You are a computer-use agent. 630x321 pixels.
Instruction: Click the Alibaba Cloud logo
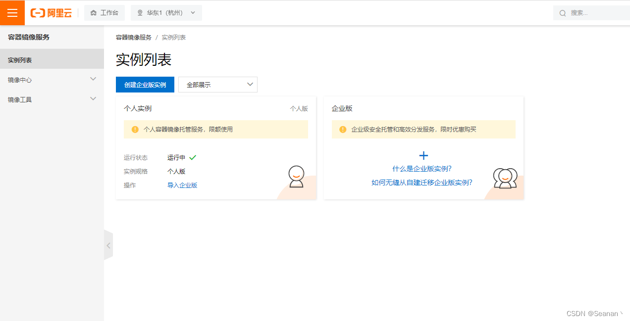click(x=51, y=13)
